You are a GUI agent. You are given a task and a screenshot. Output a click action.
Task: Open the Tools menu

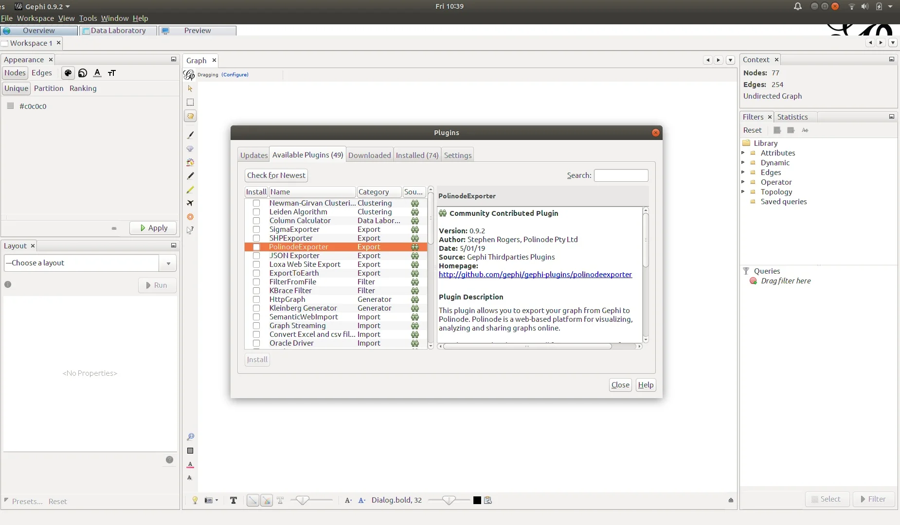coord(88,18)
